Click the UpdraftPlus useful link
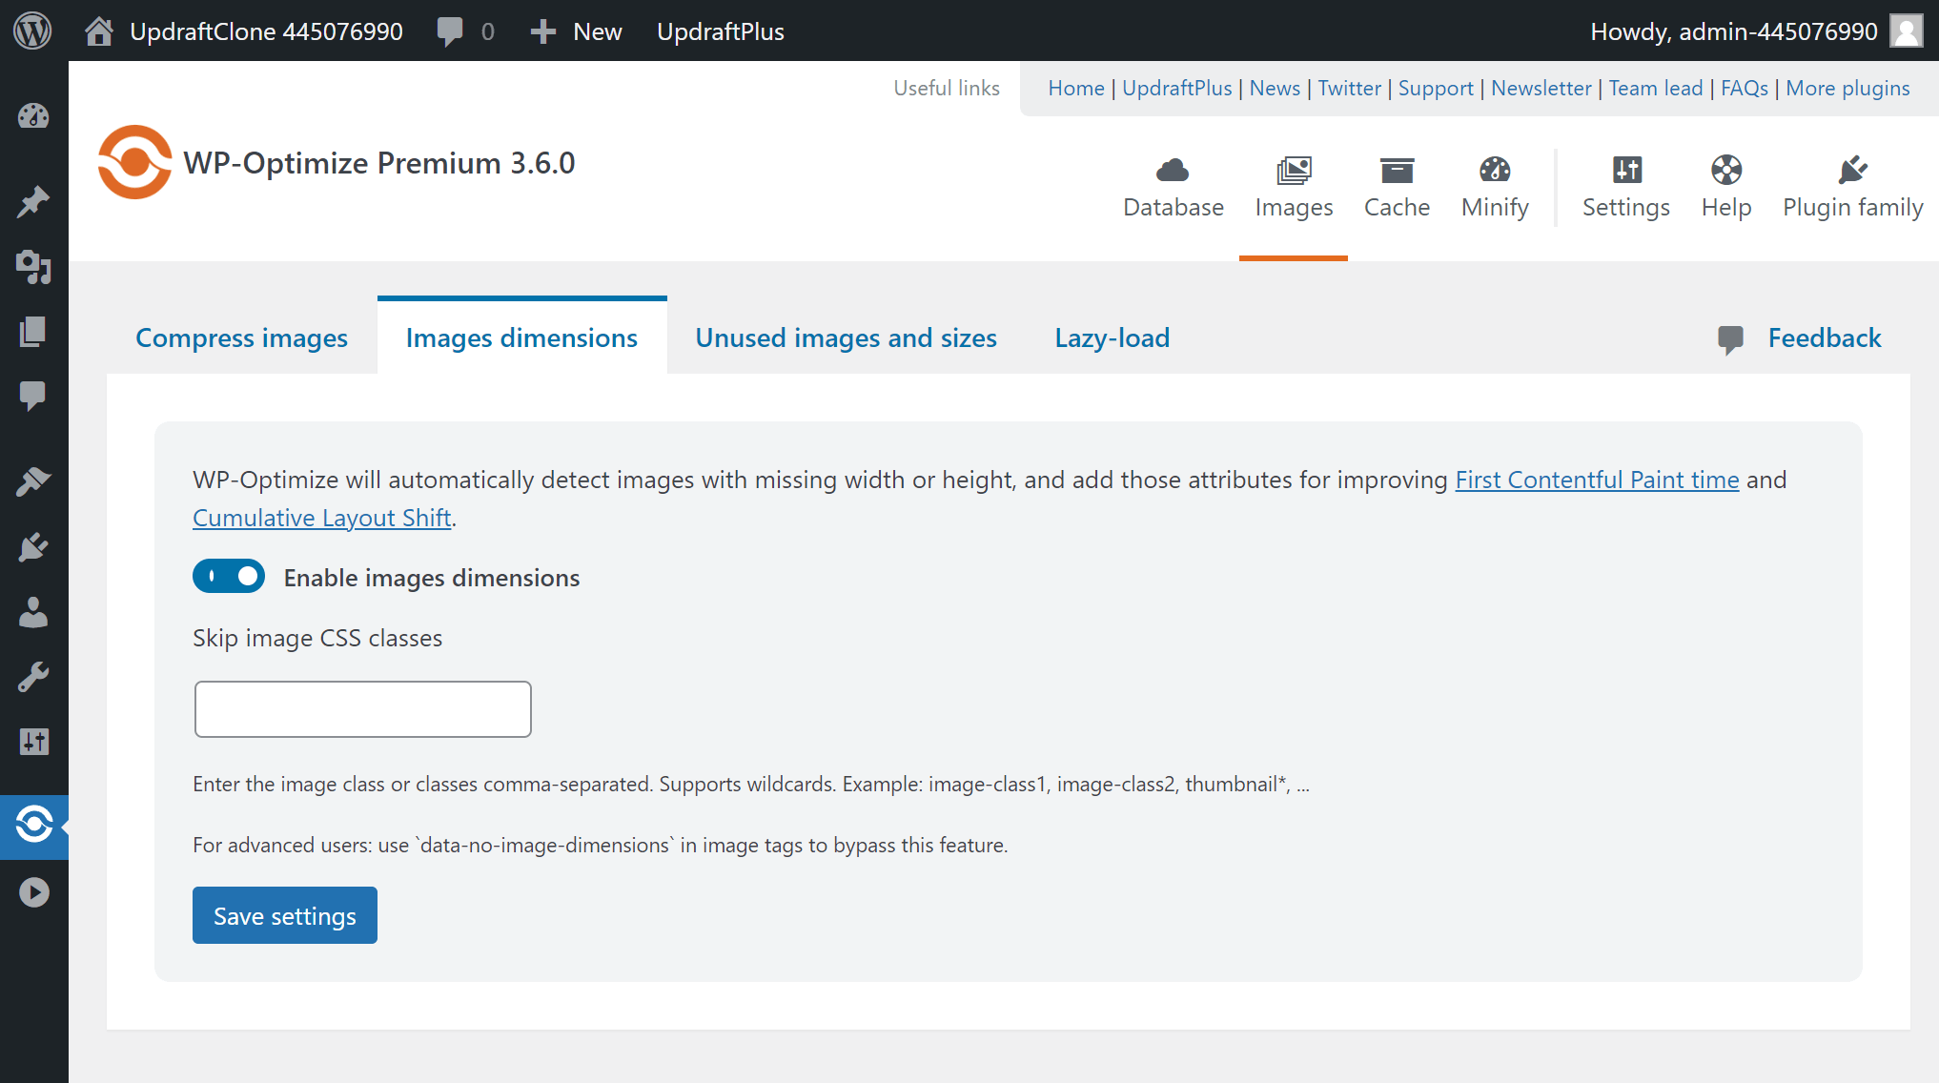 [1176, 88]
